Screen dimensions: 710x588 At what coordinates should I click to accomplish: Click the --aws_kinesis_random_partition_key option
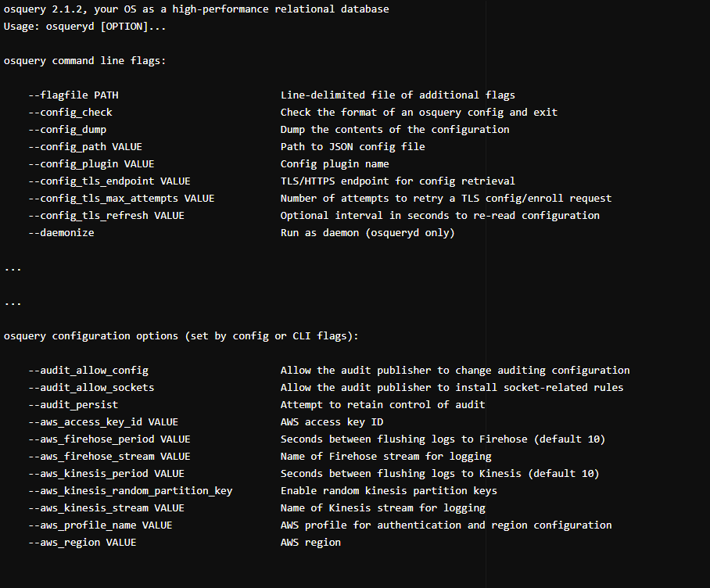[x=131, y=491]
